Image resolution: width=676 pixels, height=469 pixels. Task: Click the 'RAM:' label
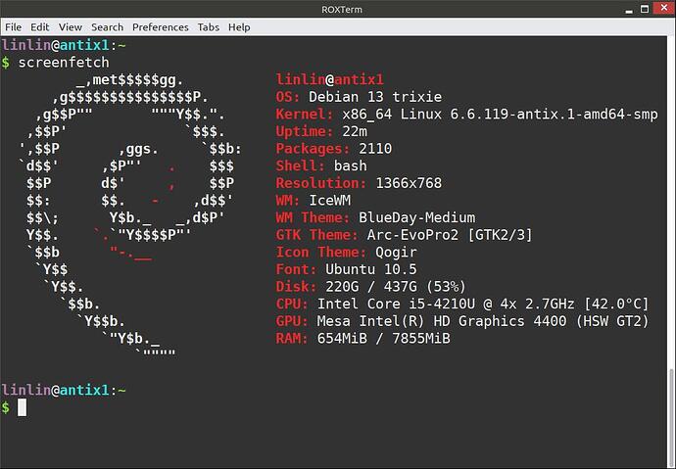point(292,338)
